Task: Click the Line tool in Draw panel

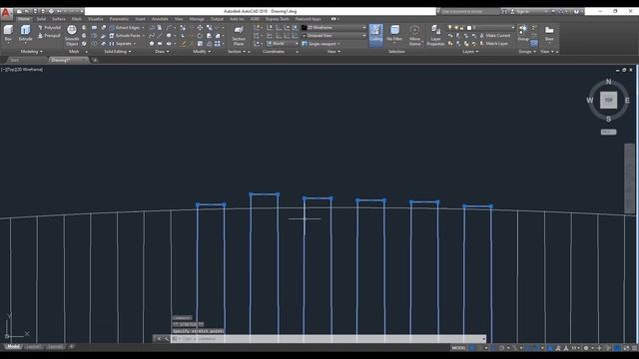Action: [x=160, y=36]
